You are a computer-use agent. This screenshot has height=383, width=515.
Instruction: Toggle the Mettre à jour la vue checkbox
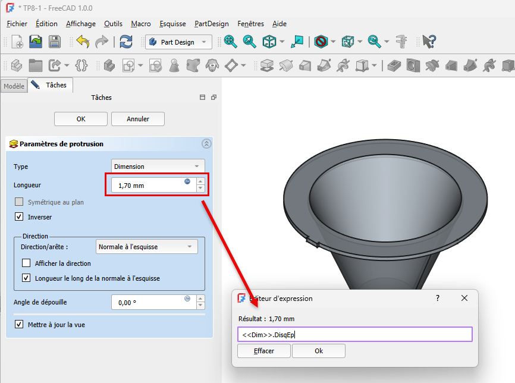(x=20, y=325)
